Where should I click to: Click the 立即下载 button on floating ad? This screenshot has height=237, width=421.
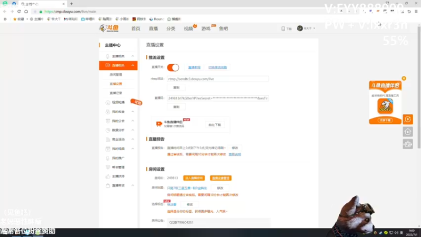coord(385,121)
